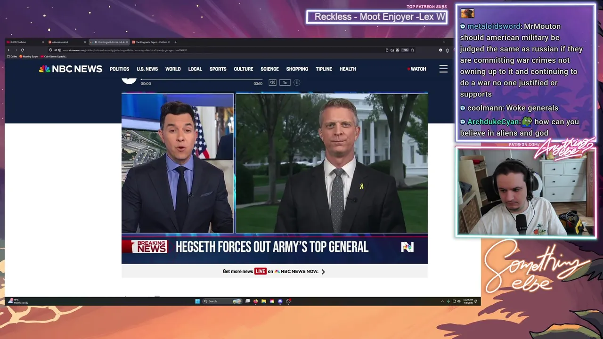
Task: Bookmark this page with star icon
Action: (x=413, y=50)
